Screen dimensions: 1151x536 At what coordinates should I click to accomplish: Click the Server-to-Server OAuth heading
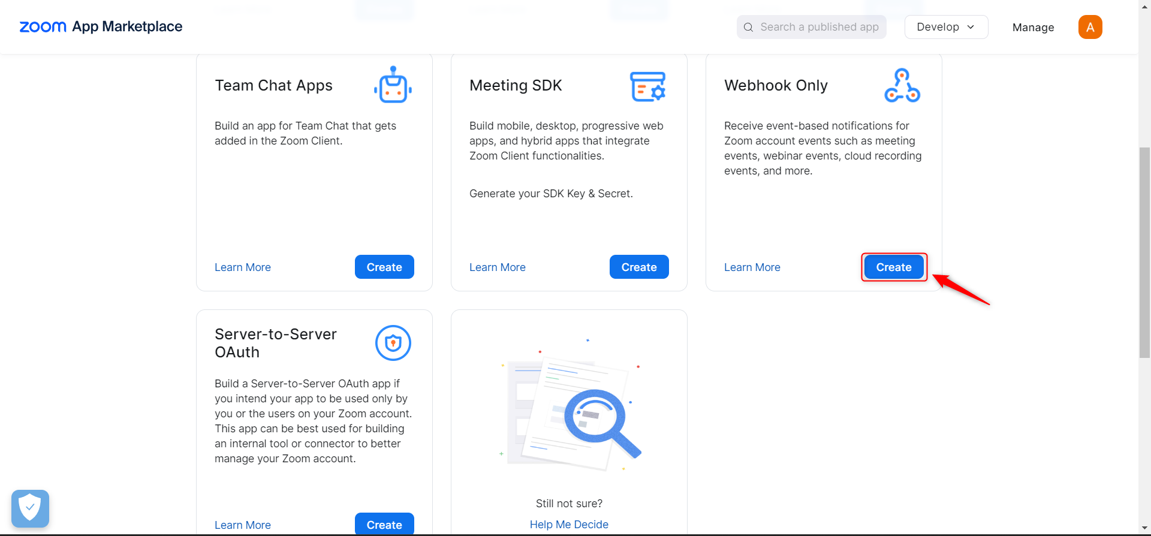276,343
